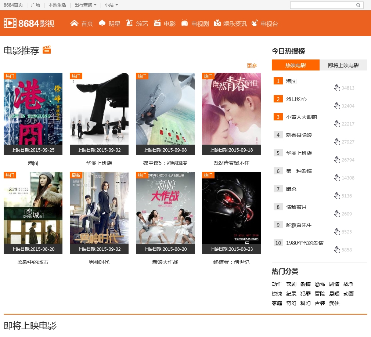Click the hand icon beside 32404
This screenshot has width=371, height=337.
[x=337, y=106]
